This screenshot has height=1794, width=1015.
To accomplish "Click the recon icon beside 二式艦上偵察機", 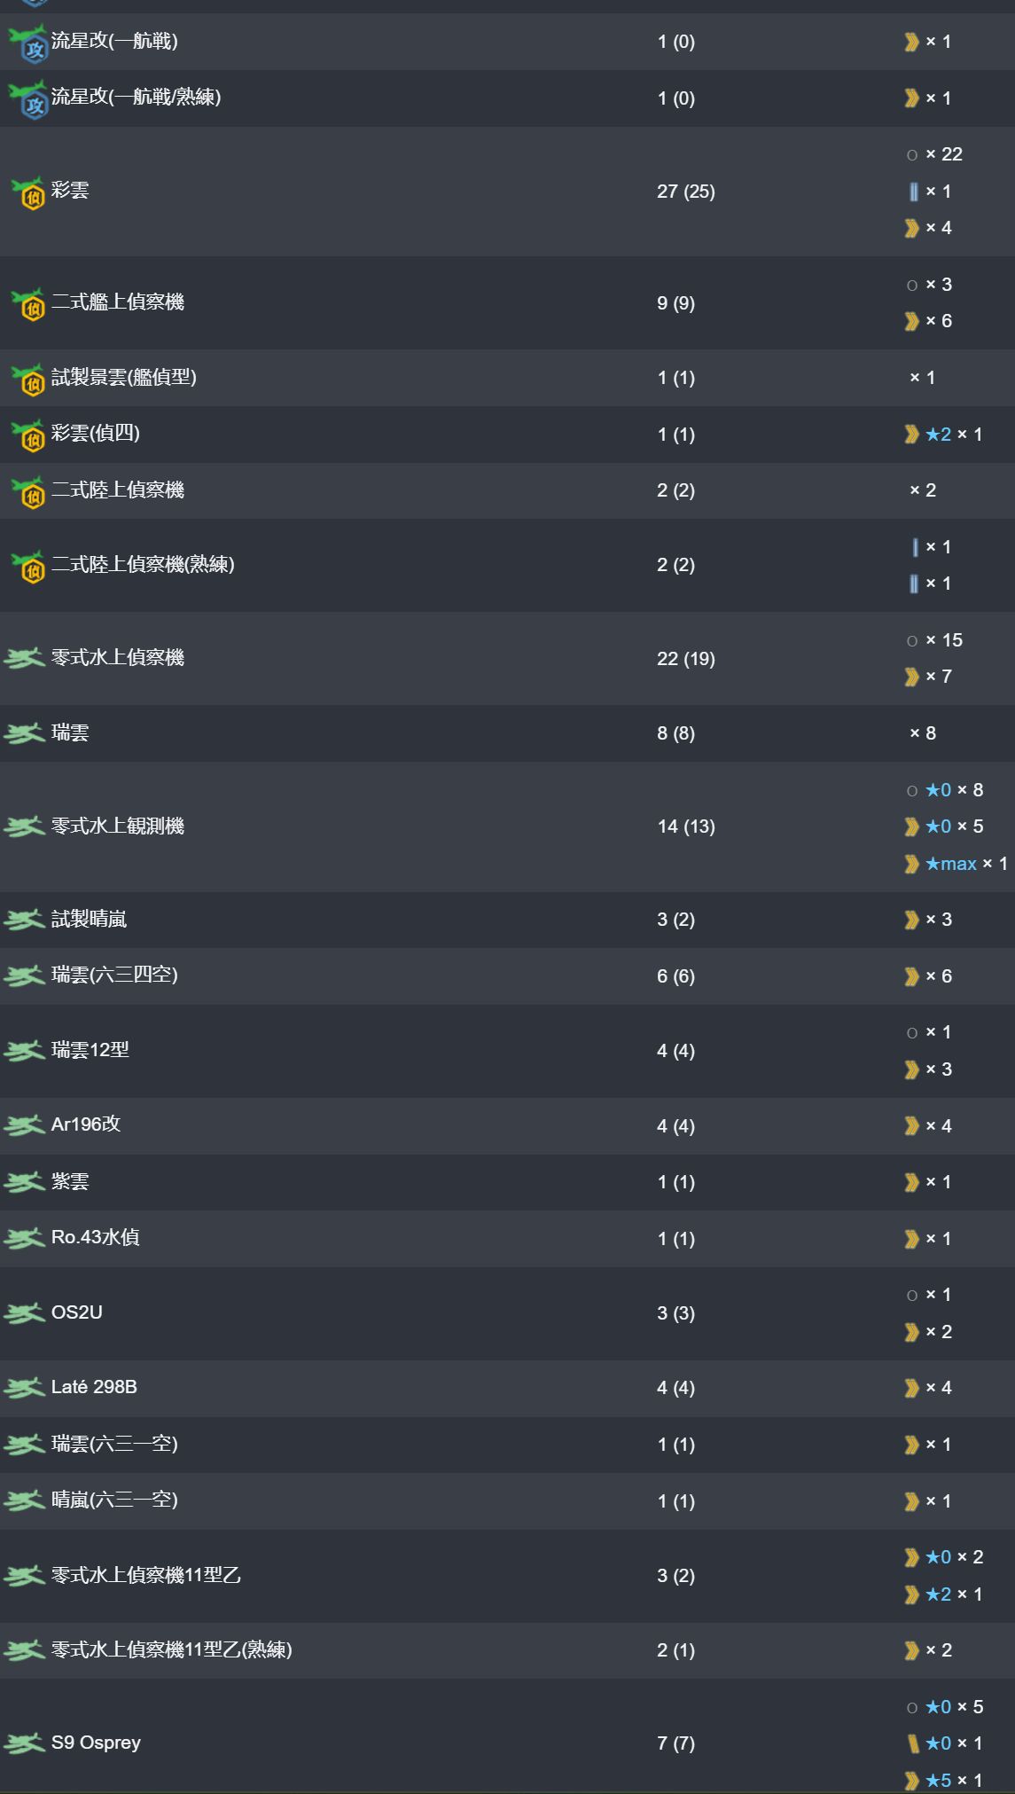I will click(x=27, y=303).
